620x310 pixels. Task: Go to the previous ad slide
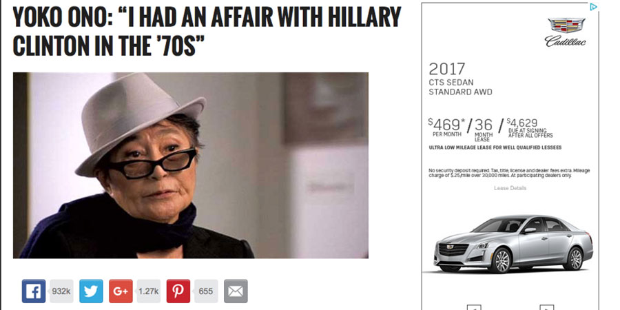474,307
